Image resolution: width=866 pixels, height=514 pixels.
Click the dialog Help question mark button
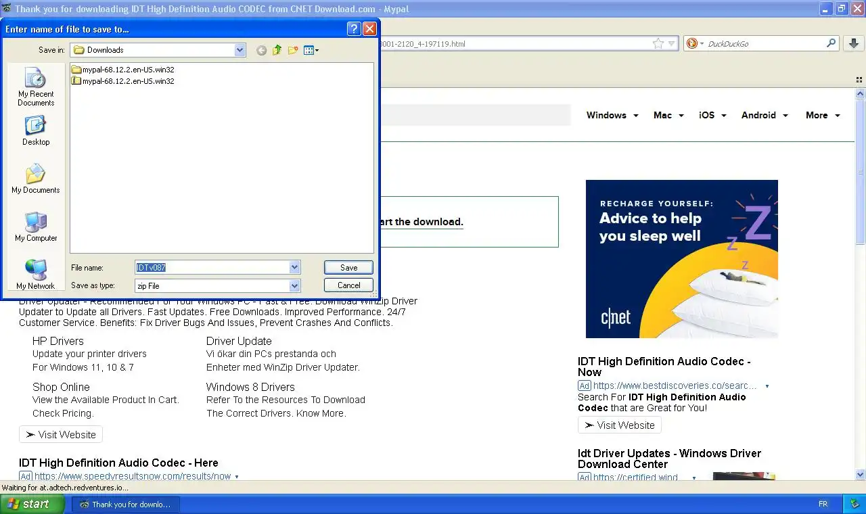click(354, 28)
